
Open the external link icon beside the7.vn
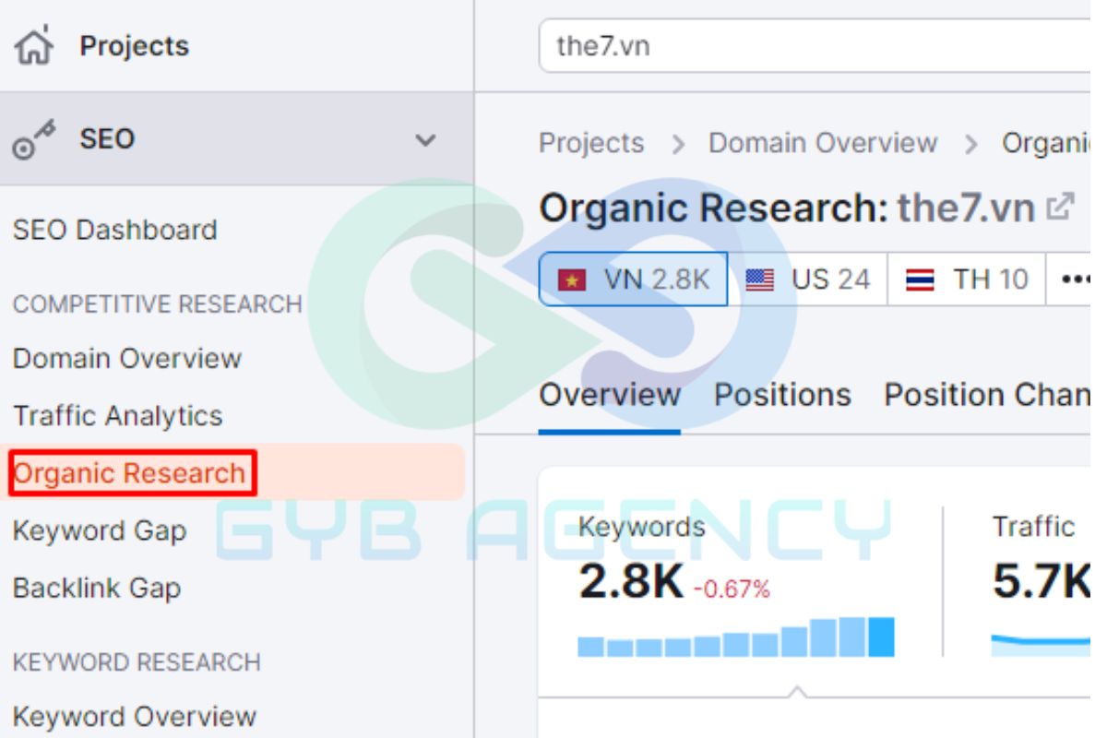click(1061, 206)
